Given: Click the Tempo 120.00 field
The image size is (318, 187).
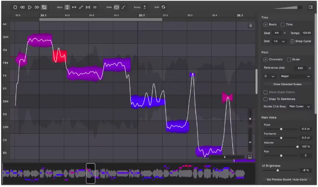Looking at the screenshot, I should [306, 33].
